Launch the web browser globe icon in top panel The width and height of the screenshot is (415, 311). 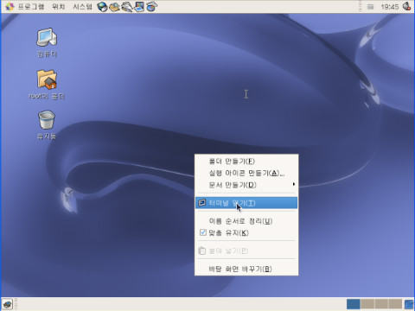point(102,6)
